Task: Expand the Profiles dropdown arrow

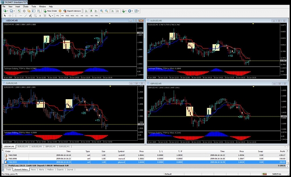Action: pyautogui.click(x=14, y=11)
